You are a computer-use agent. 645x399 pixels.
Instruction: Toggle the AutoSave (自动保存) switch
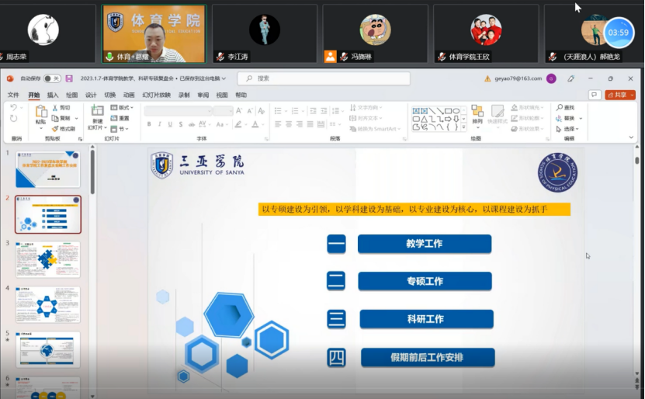coord(52,78)
